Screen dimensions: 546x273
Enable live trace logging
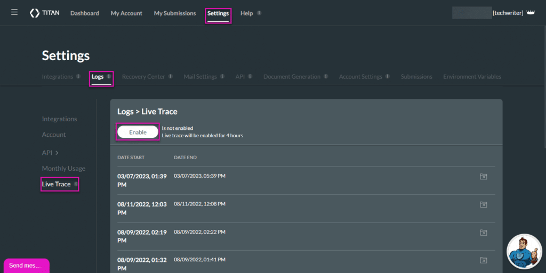point(138,132)
